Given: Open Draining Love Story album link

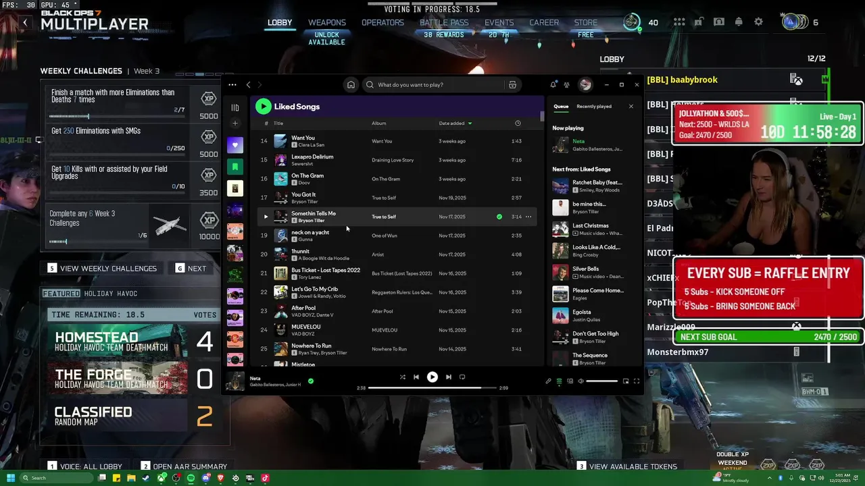Looking at the screenshot, I should [393, 160].
